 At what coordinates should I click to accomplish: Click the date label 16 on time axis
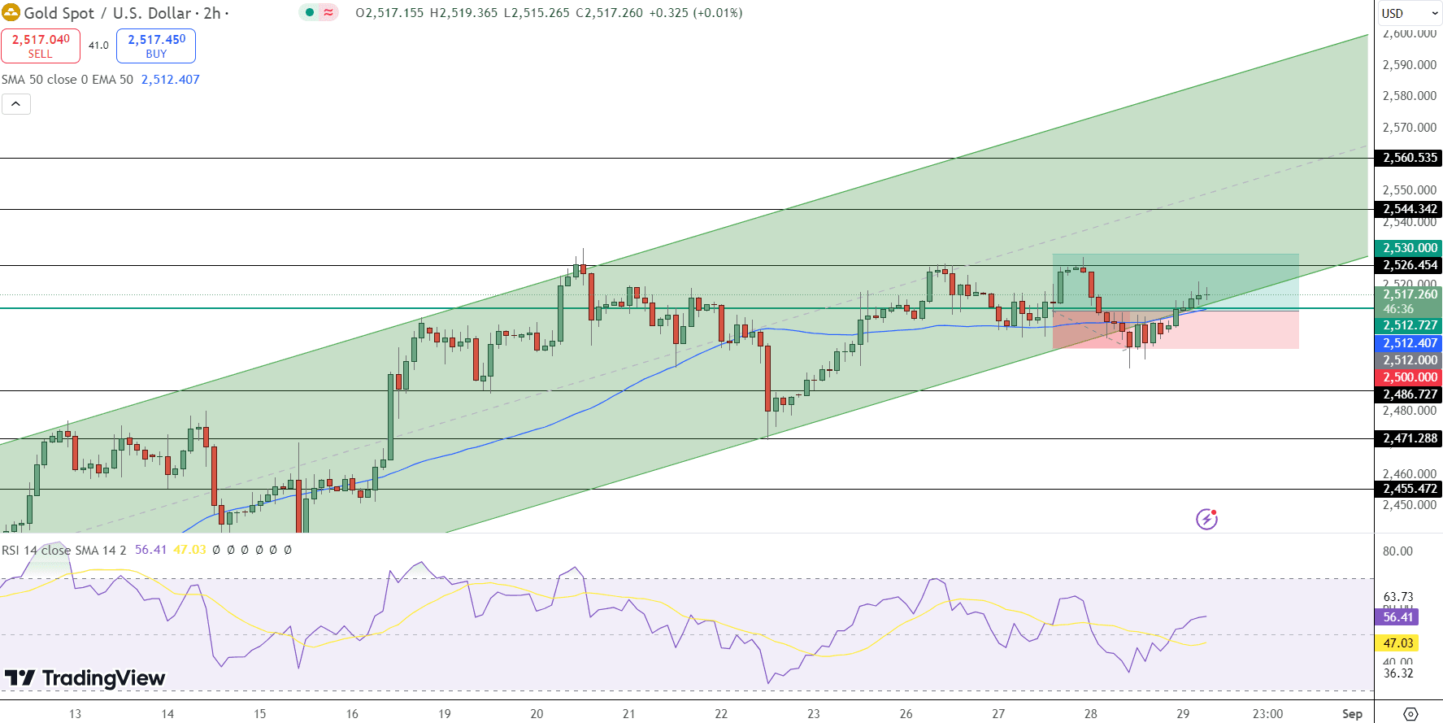352,714
